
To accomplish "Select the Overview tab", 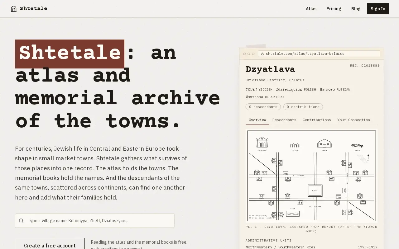I will click(257, 120).
